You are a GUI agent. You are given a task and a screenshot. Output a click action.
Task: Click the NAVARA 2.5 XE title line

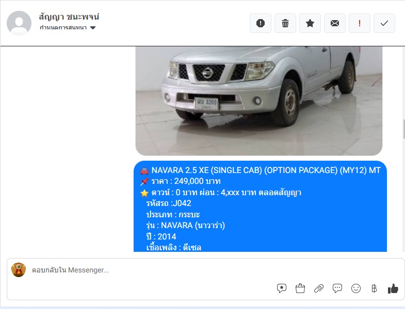[x=260, y=170]
